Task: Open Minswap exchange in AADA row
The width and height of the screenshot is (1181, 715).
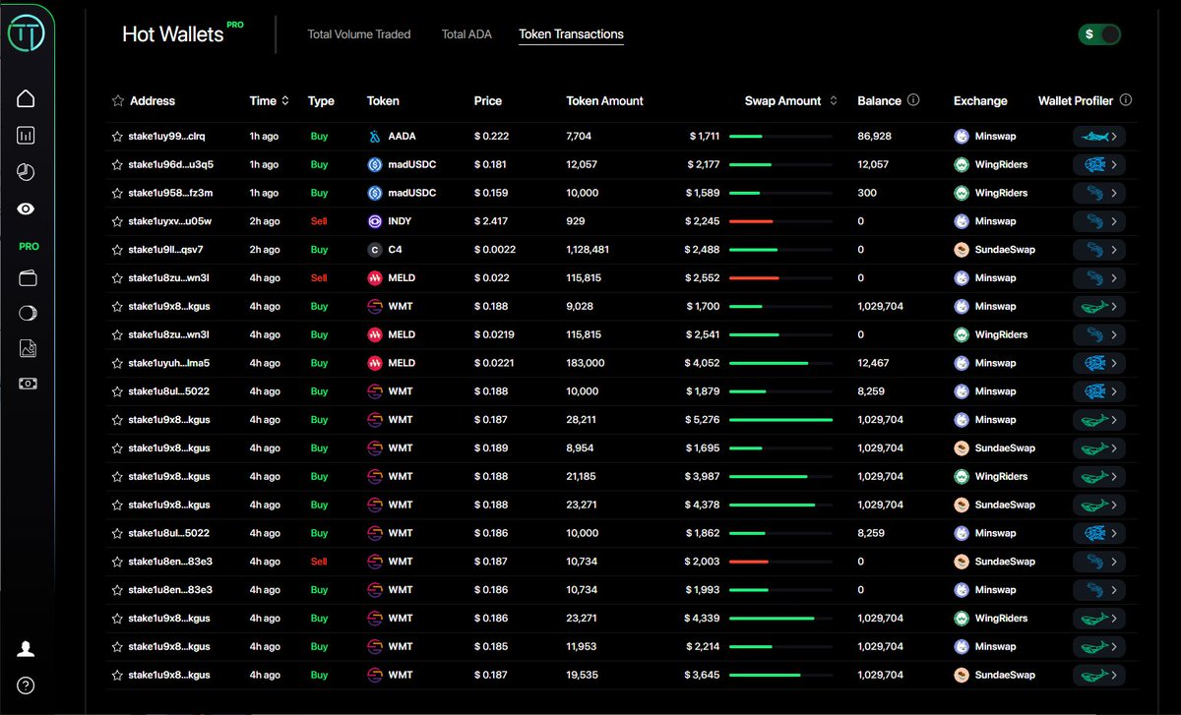Action: [x=995, y=137]
